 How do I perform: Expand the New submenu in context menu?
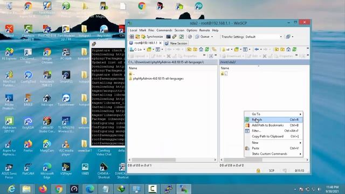[x=273, y=143]
